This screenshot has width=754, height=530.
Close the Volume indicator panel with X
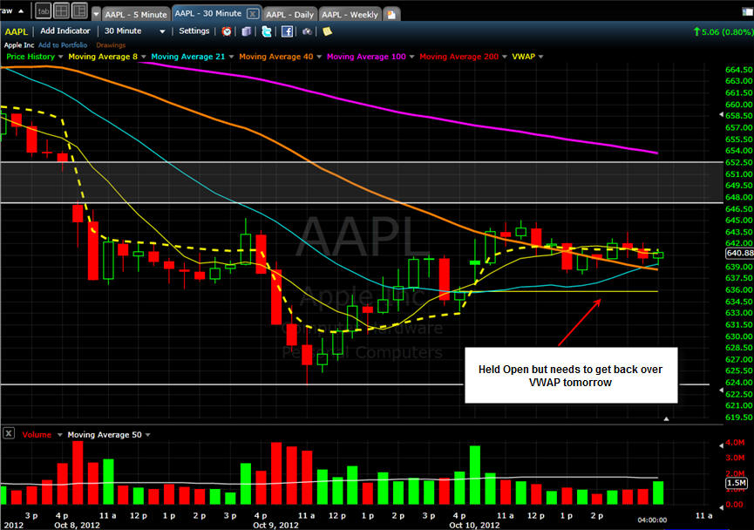(8, 433)
